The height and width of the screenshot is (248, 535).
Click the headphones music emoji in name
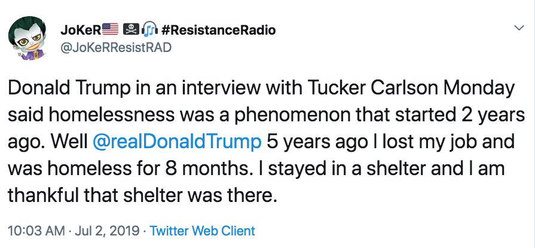point(149,30)
